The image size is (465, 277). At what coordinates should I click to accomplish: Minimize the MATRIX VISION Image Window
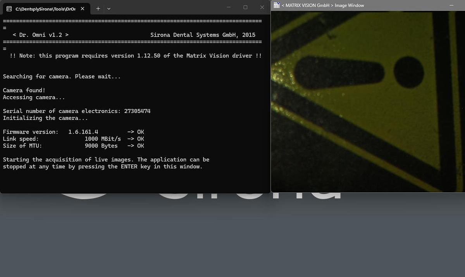[x=452, y=5]
